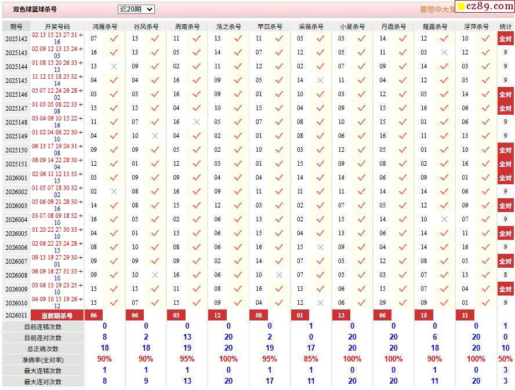
Task: Click the X mark in 芣苡杀号 row 2026008
Action: tap(279, 275)
